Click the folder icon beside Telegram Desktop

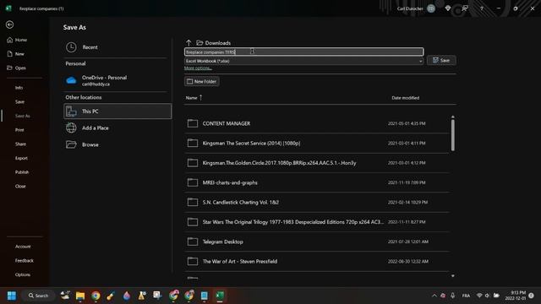(193, 242)
